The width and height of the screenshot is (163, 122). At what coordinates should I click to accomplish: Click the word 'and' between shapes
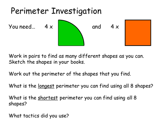[96, 27]
